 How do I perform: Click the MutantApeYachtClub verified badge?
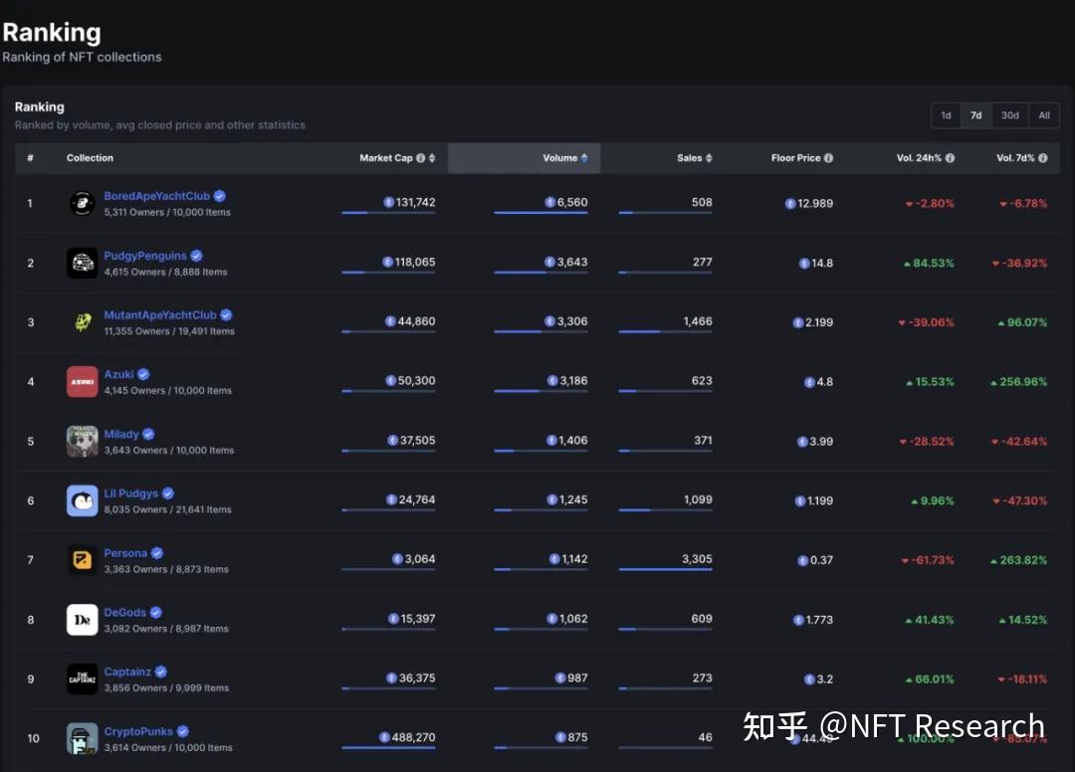pyautogui.click(x=226, y=315)
